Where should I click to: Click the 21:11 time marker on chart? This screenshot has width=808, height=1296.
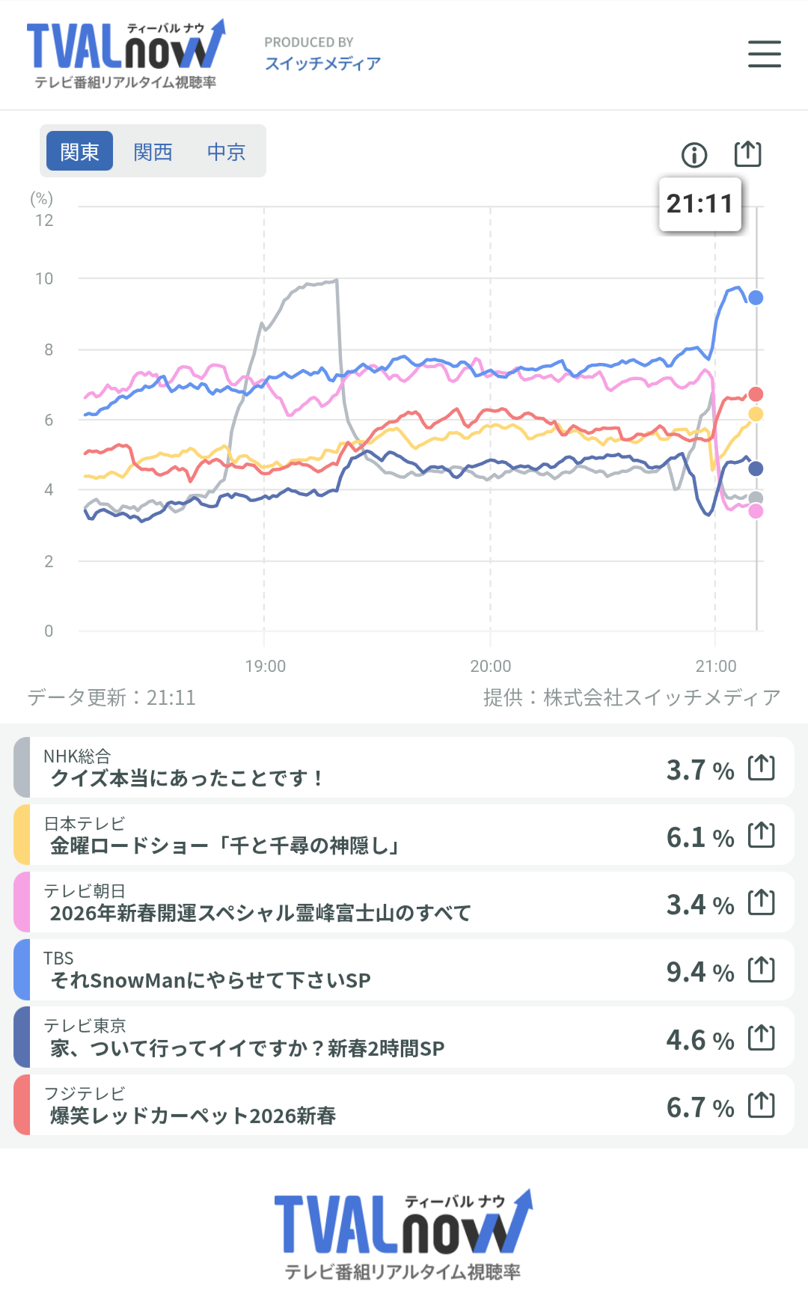point(700,204)
